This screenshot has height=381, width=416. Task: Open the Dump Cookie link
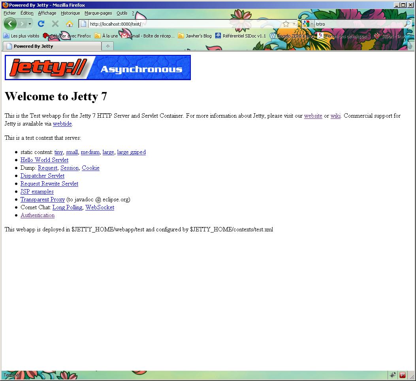click(x=90, y=168)
